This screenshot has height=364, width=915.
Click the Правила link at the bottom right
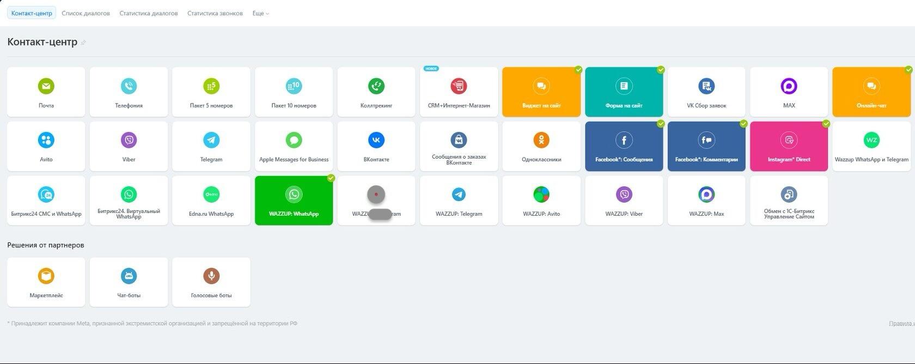(901, 324)
